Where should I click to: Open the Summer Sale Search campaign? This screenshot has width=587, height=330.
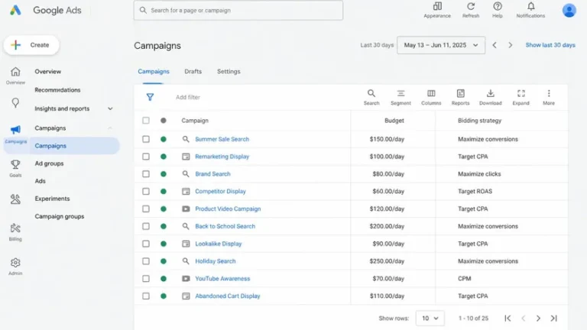pyautogui.click(x=222, y=139)
